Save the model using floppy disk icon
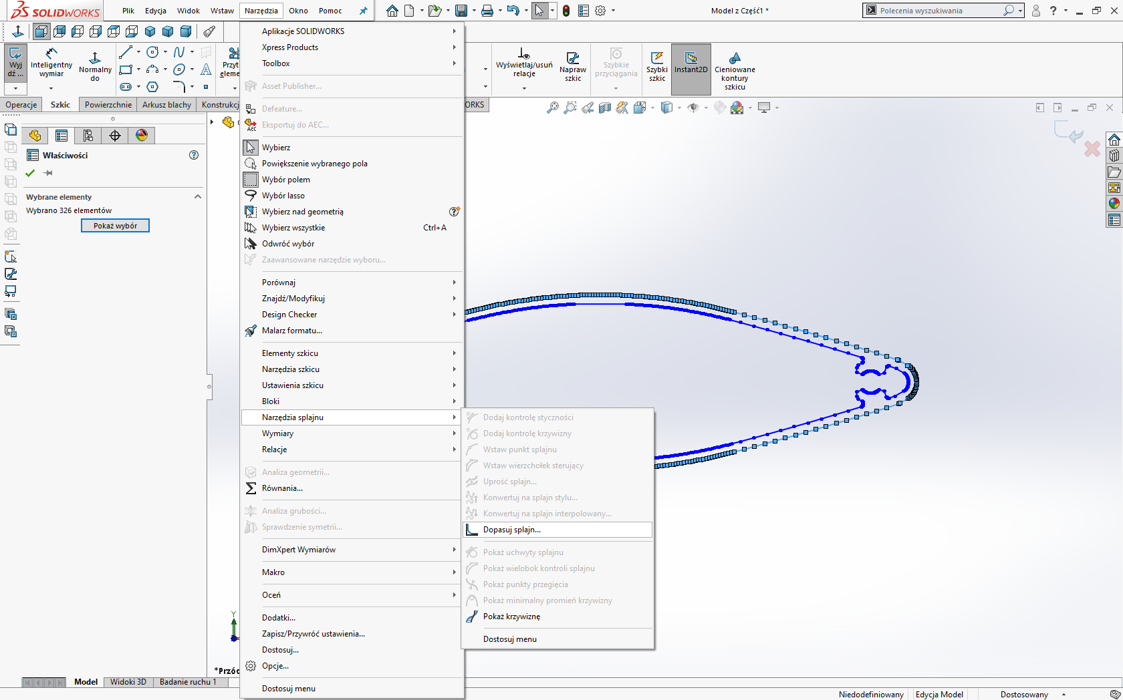 (x=461, y=11)
